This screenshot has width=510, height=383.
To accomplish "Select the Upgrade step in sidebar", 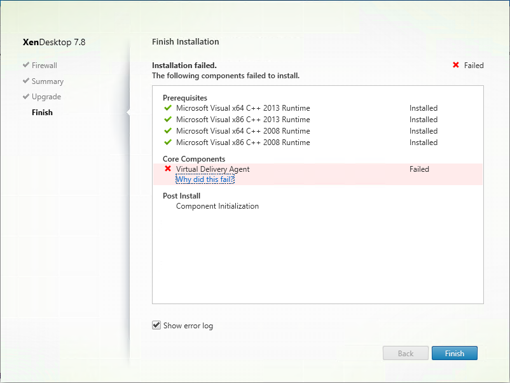I will [46, 97].
